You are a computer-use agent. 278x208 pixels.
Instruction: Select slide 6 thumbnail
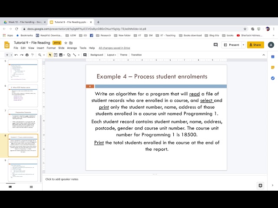[23, 96]
